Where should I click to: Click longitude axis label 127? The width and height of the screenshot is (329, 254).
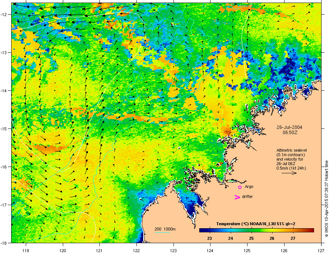321,250
